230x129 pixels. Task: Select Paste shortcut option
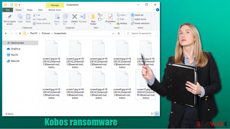coord(41,23)
